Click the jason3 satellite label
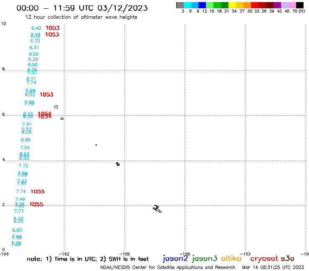This screenshot has width=309, height=271. (205, 258)
